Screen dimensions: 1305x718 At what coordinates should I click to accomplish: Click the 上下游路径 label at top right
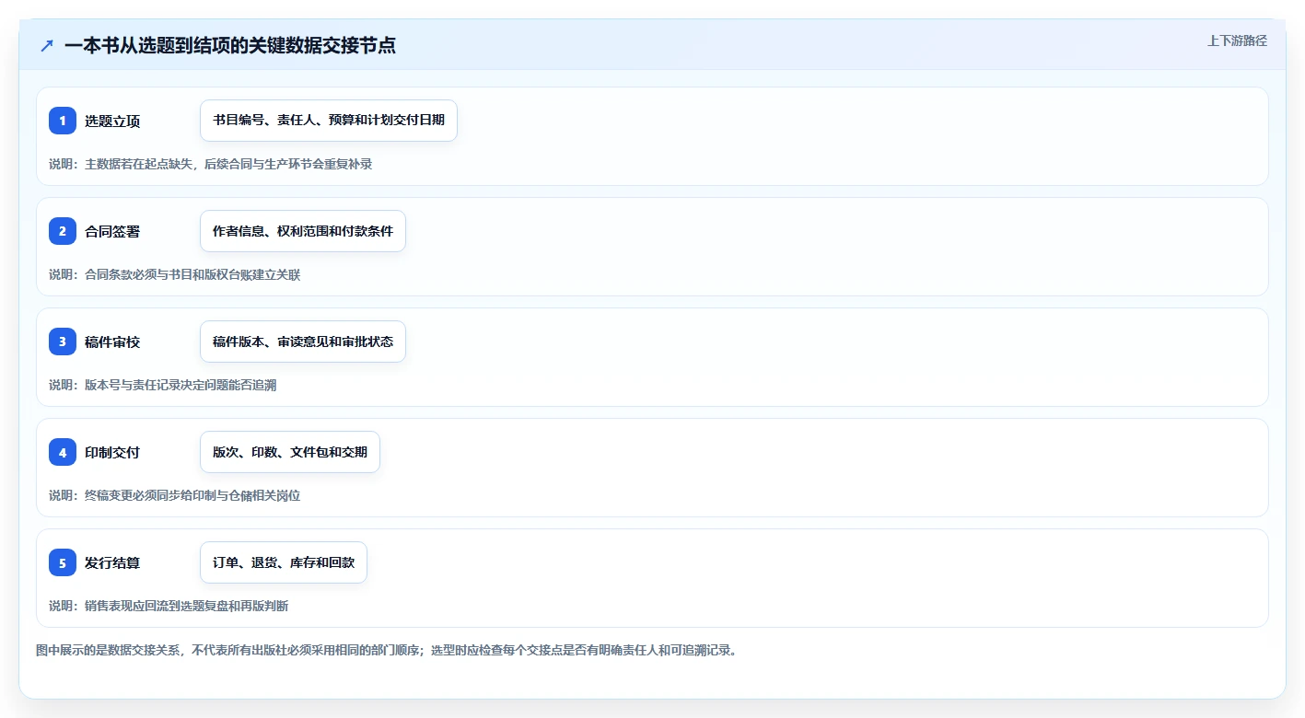(1237, 41)
